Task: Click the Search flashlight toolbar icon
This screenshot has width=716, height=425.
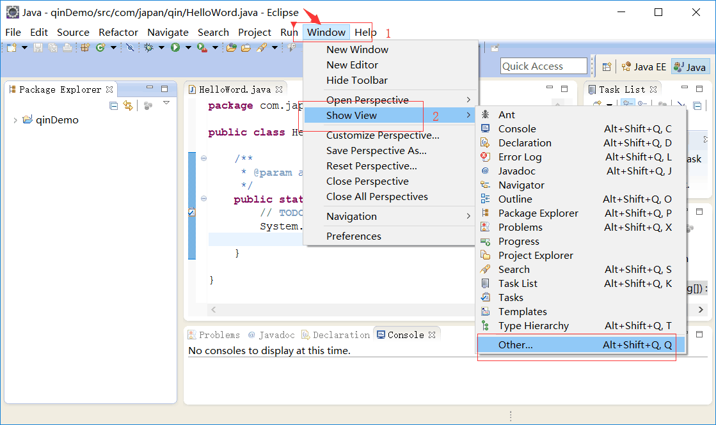Action: coord(262,47)
